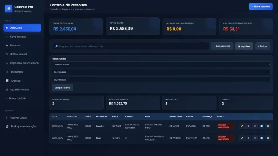Click the start date dd/mm/aaaa field
Screen dimensions: 278x156
[161, 72]
